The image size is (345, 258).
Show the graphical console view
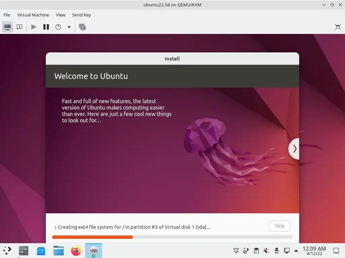tap(7, 27)
